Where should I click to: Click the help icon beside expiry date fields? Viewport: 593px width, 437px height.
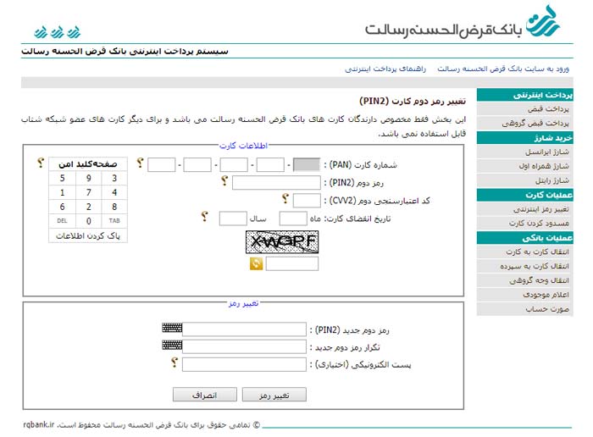205,216
